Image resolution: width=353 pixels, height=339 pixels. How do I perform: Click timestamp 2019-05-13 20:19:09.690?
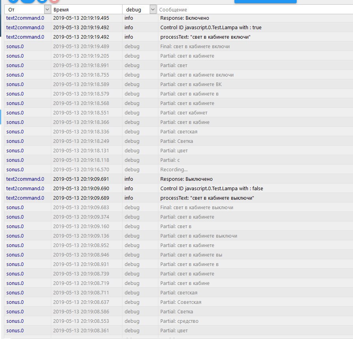pos(81,189)
